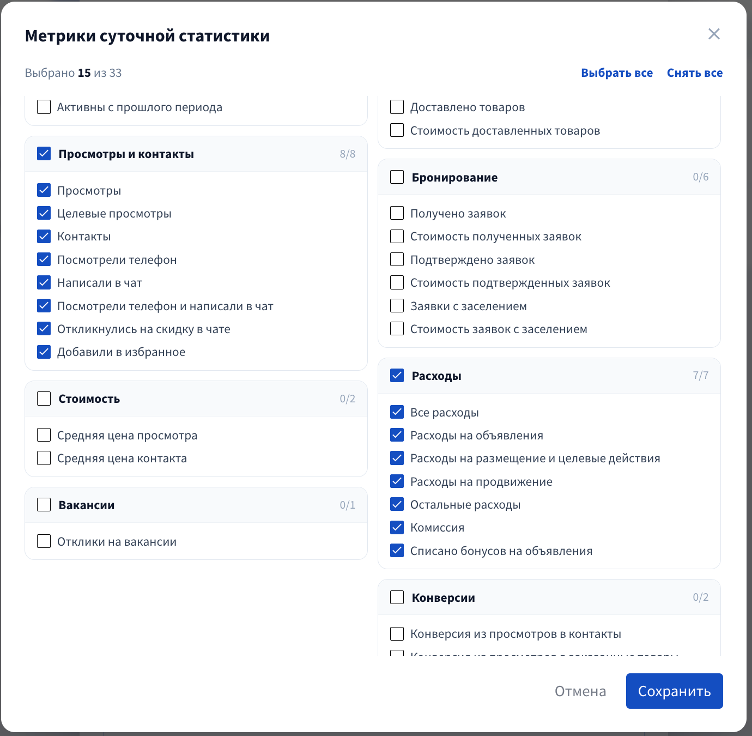Uncheck the 'Просмотры и контакты' group checkbox
The image size is (752, 736).
(44, 154)
